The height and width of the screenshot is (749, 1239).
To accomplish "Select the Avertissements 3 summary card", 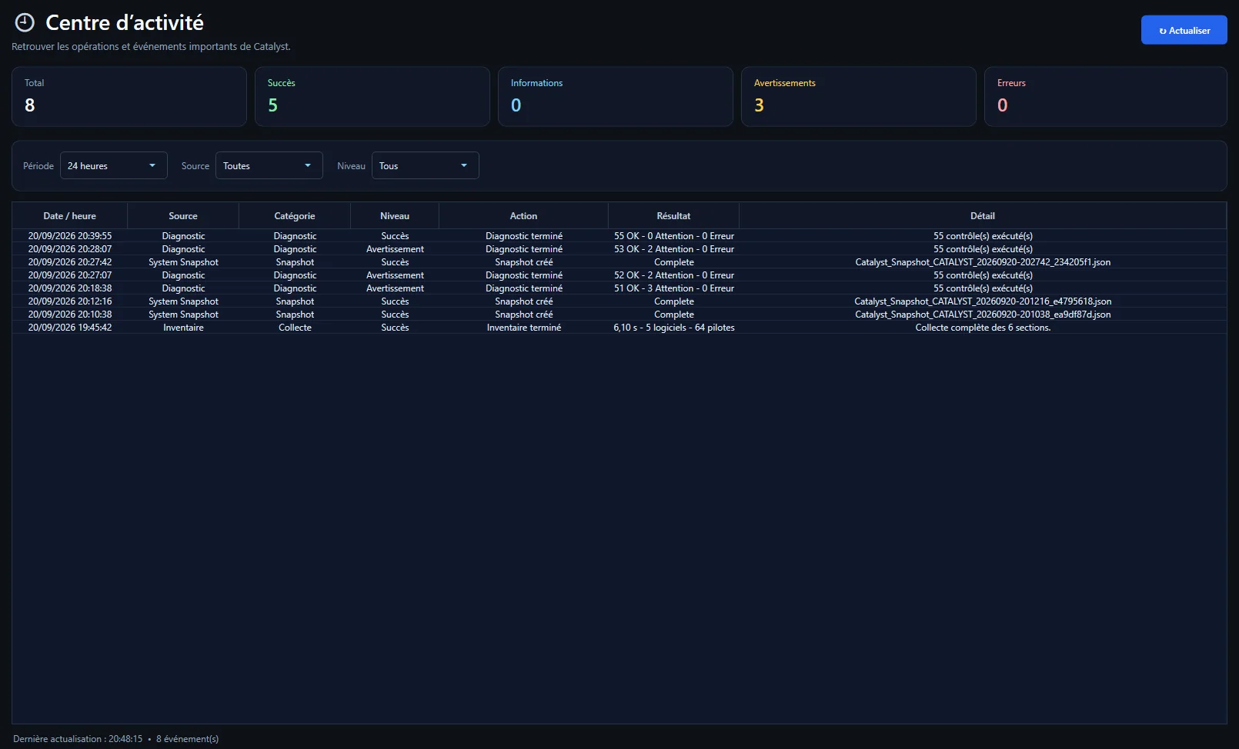I will (x=859, y=96).
